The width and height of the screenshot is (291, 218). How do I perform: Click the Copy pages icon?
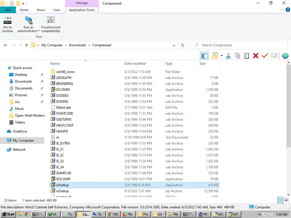coord(238,56)
